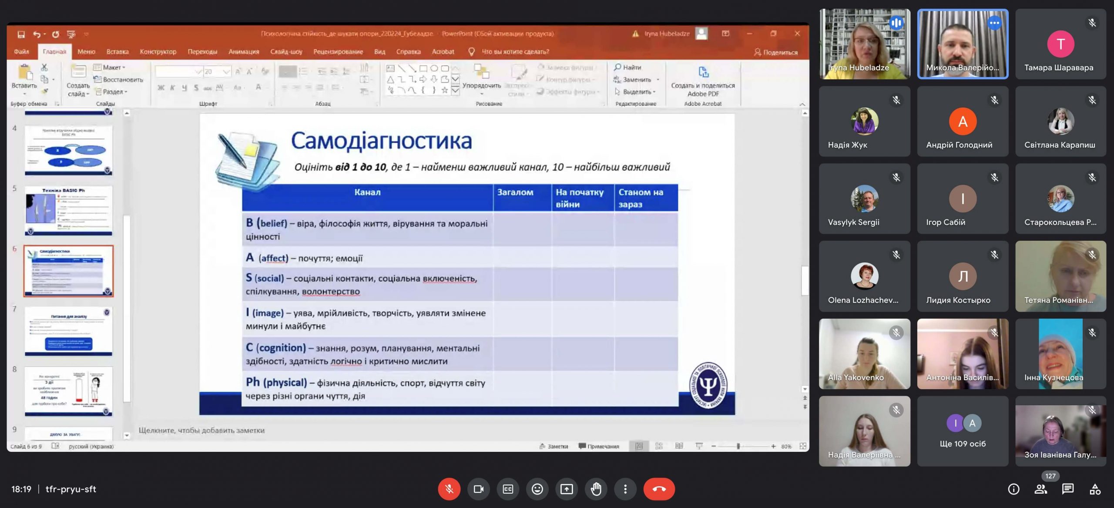Screen dimensions: 1114x508
Task: Expand the 'Ще 109 осіб' participants tile
Action: (963, 431)
